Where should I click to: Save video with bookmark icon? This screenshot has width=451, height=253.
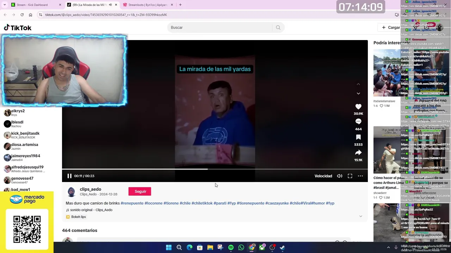358,137
